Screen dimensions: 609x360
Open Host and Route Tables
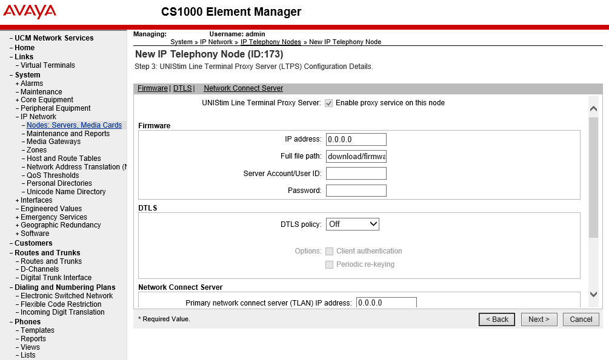64,159
